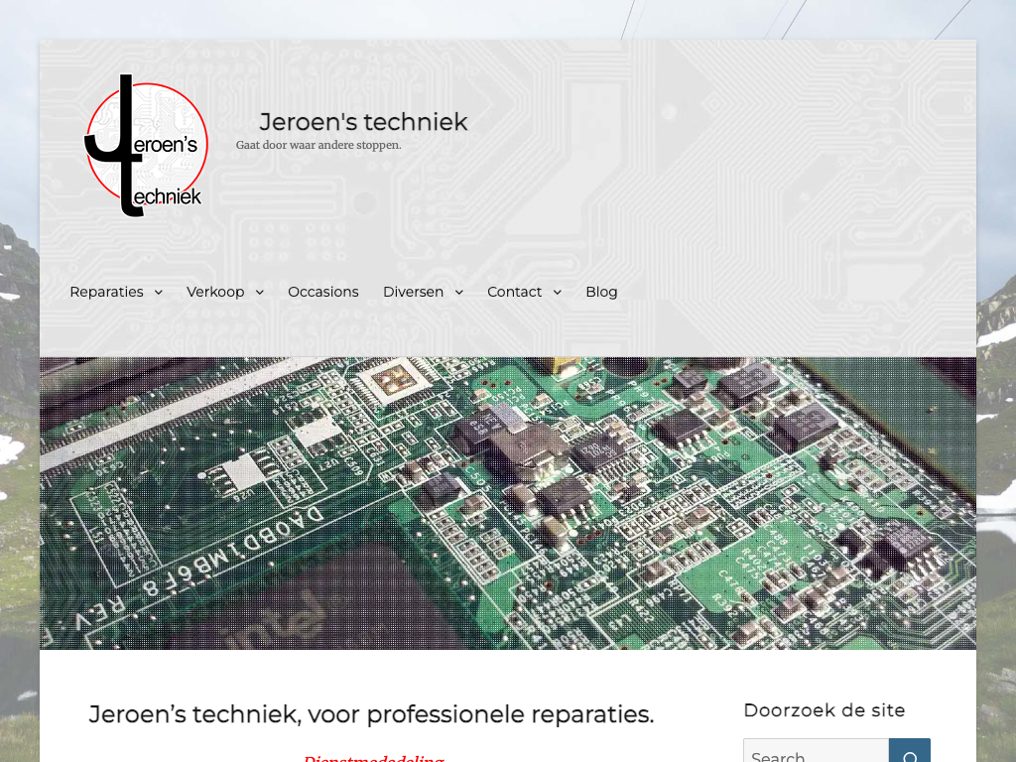
Task: Click the circuit board header image
Action: [x=508, y=503]
